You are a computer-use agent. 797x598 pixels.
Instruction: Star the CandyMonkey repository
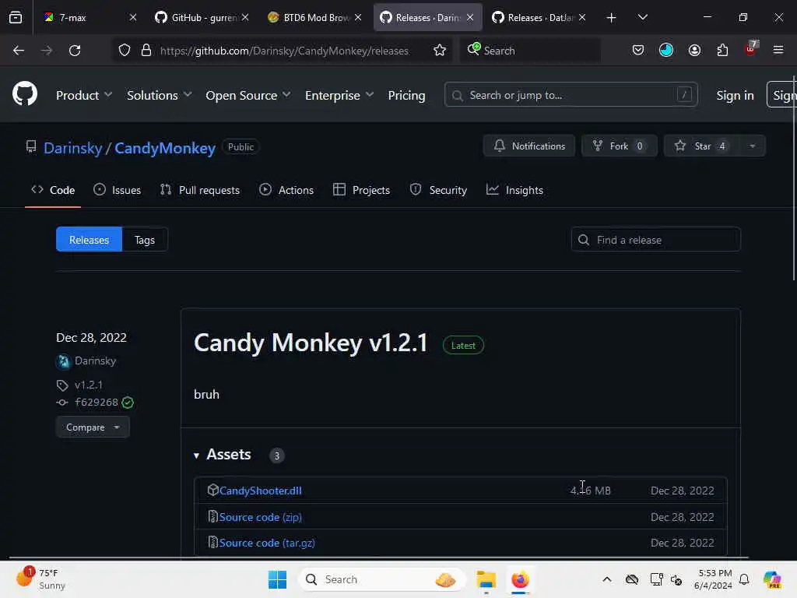tap(702, 146)
